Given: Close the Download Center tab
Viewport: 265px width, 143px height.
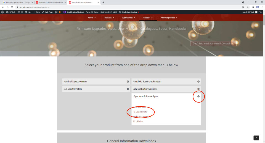Looking at the screenshot, I should [x=98, y=2].
